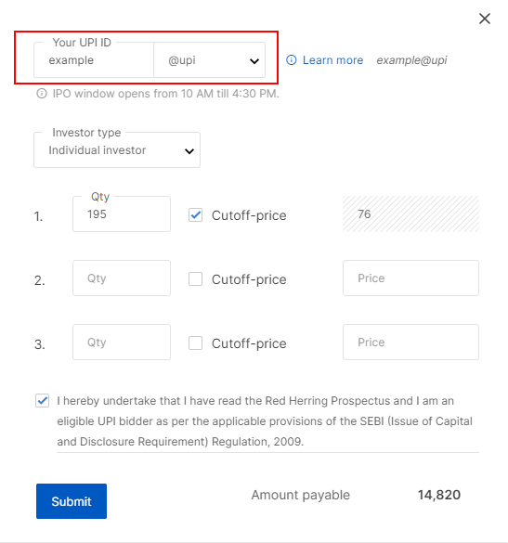Click the Amount payable value 14,820

coord(439,495)
